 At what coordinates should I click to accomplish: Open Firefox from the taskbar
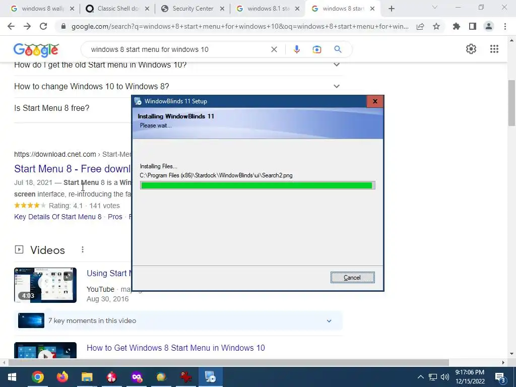[62, 377]
